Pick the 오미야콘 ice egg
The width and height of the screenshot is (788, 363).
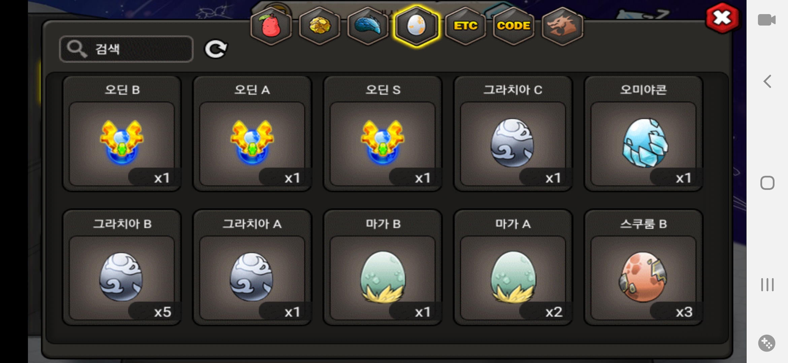643,134
